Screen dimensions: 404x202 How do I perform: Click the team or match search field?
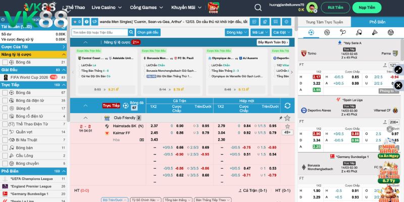click(99, 32)
